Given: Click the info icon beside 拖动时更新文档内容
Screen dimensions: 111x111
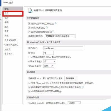Looking at the screenshot, I should [53, 32].
